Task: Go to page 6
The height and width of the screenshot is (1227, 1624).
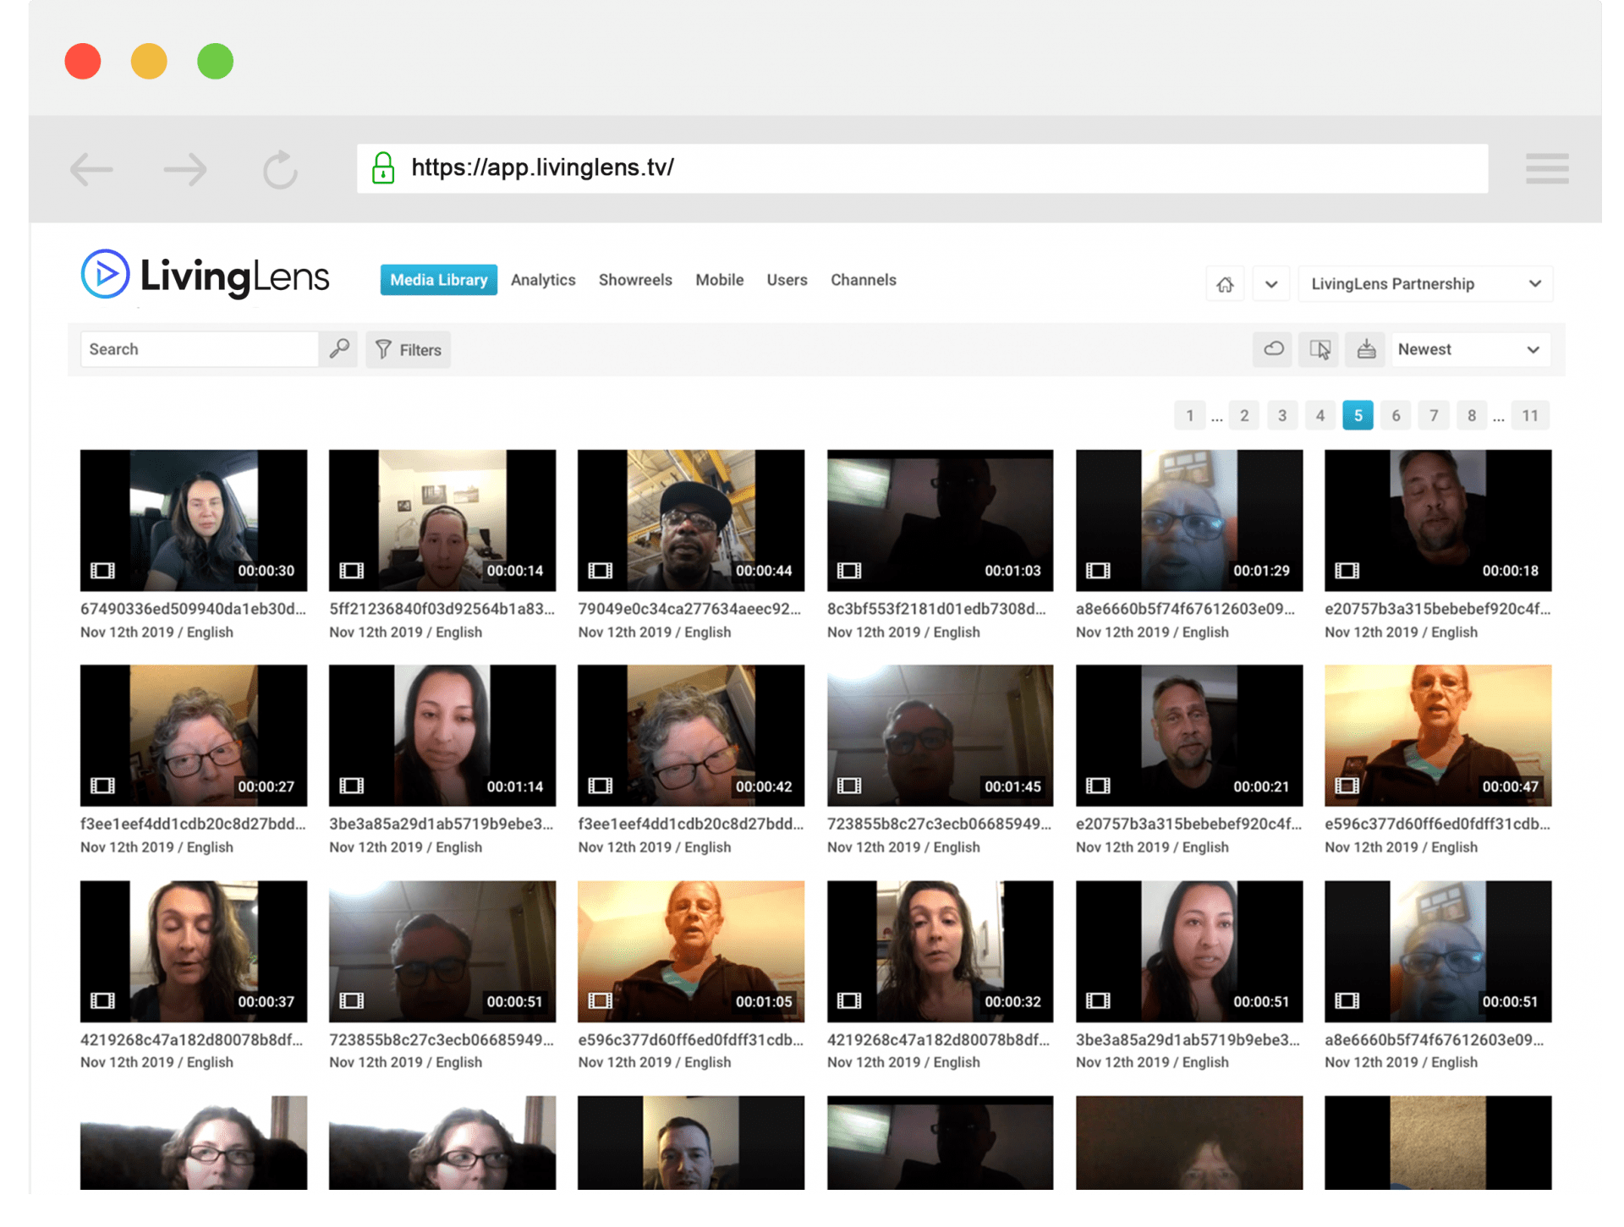Action: point(1396,415)
